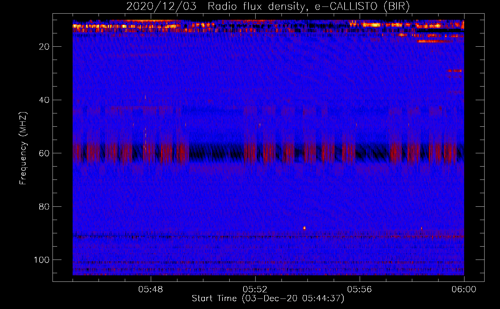Click the plot title "2020/12/03 Radio flux density, e-CALLISTO (BIR)"
This screenshot has height=309, width=500.
click(268, 6)
